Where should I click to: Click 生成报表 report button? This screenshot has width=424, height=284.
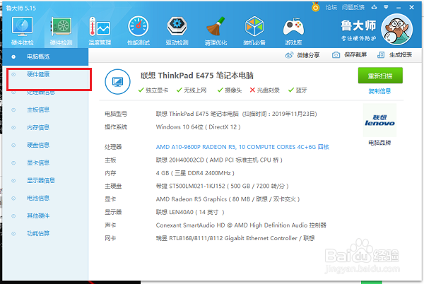(394, 55)
